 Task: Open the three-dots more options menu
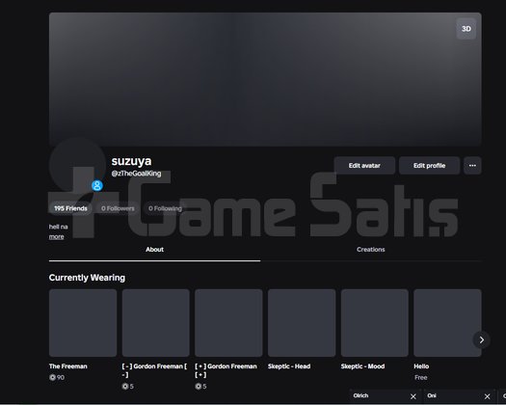tap(472, 165)
